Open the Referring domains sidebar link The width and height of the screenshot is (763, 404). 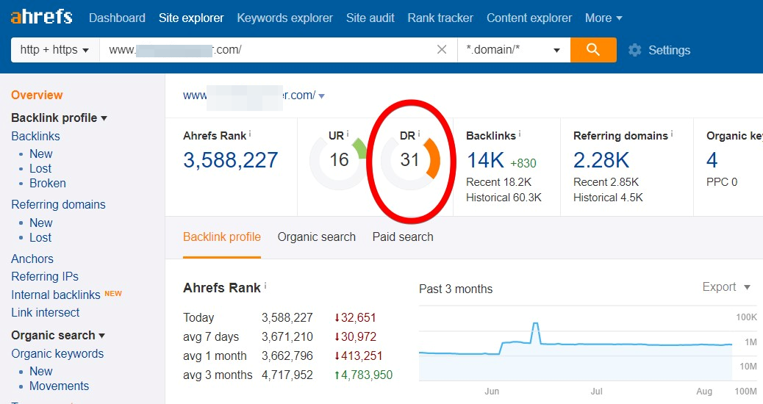(58, 205)
